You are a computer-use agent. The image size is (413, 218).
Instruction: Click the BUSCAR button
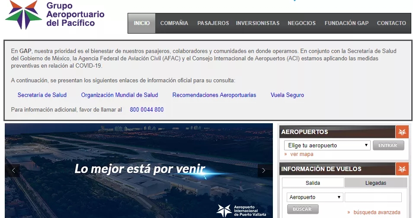pyautogui.click(x=303, y=209)
